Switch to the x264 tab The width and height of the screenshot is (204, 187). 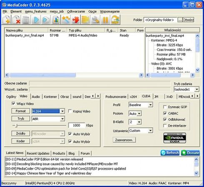click(133, 97)
